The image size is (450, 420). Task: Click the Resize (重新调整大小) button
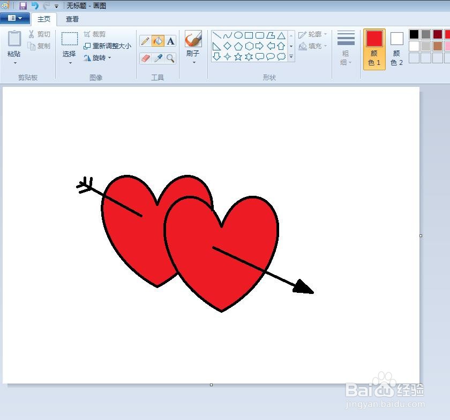point(107,46)
